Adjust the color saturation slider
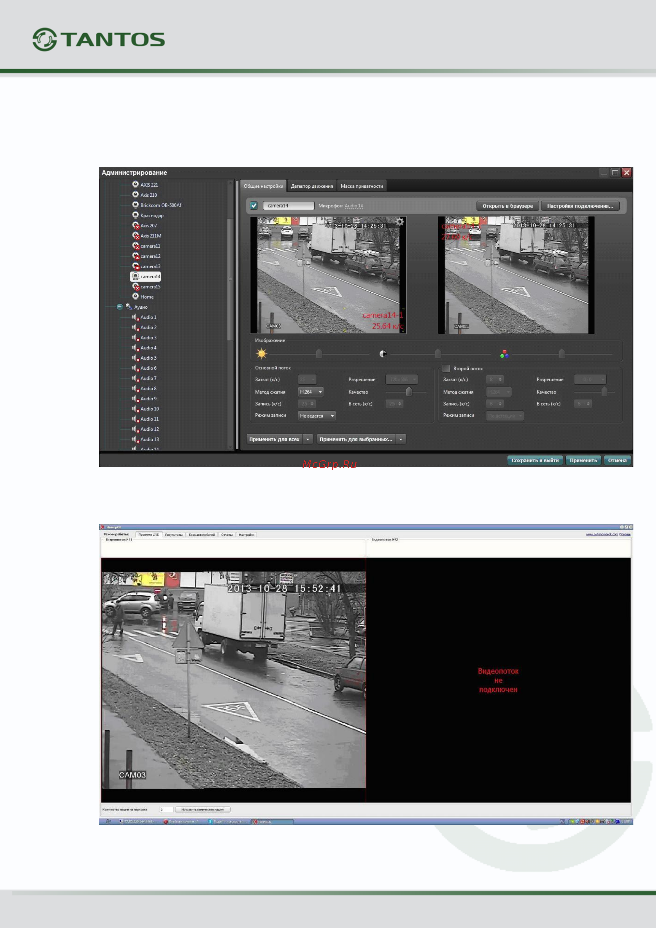656x928 pixels. point(561,354)
